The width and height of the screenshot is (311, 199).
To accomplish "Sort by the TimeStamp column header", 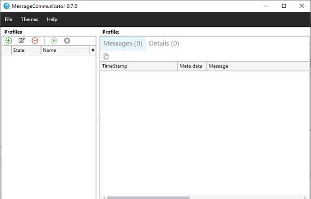I will point(139,66).
